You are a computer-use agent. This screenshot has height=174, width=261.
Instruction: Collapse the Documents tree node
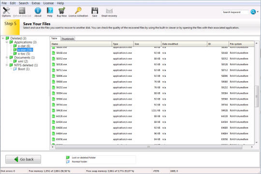[7, 58]
